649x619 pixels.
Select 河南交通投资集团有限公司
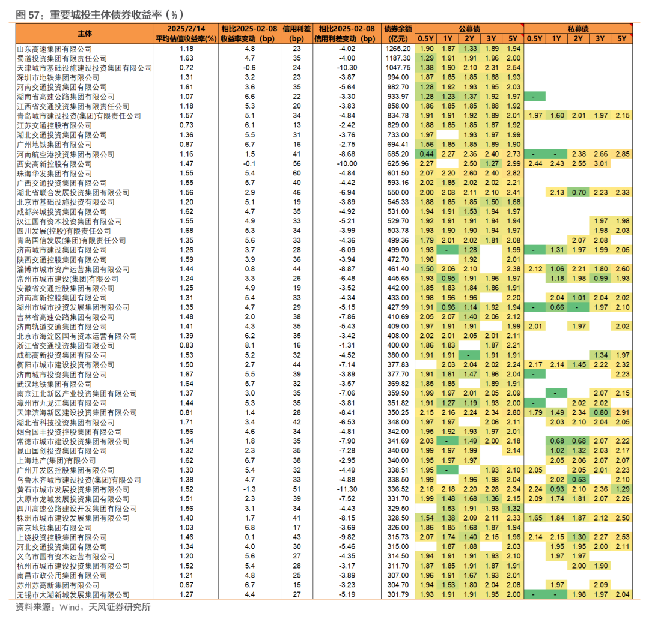click(x=62, y=87)
